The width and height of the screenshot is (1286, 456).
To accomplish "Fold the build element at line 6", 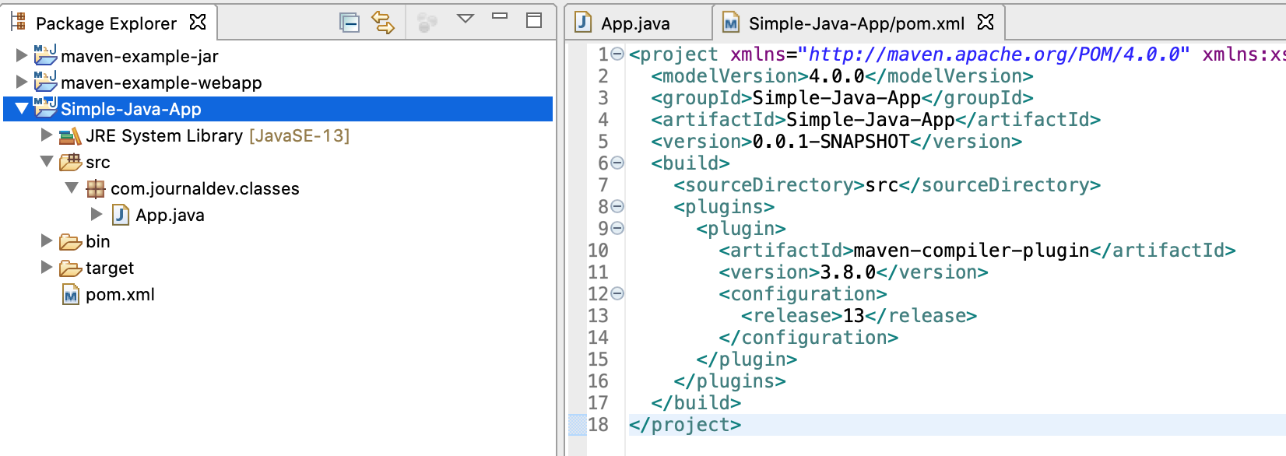I will 617,163.
